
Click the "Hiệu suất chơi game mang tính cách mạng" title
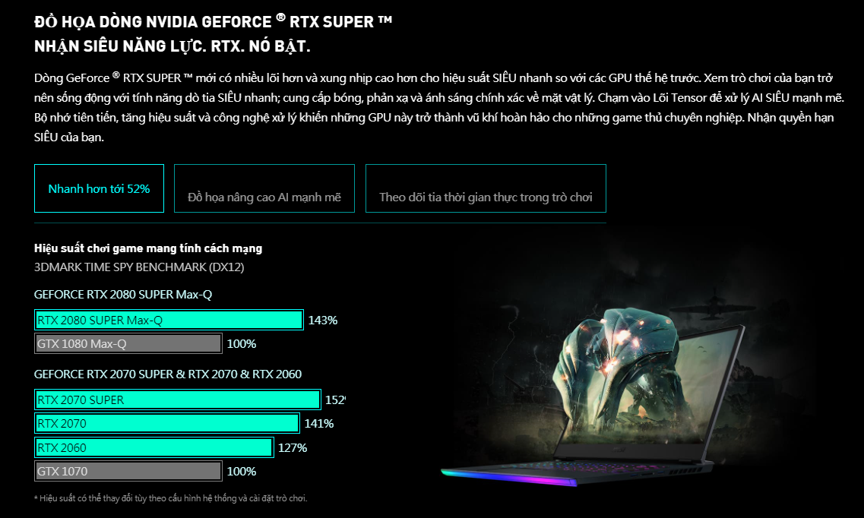pos(148,248)
